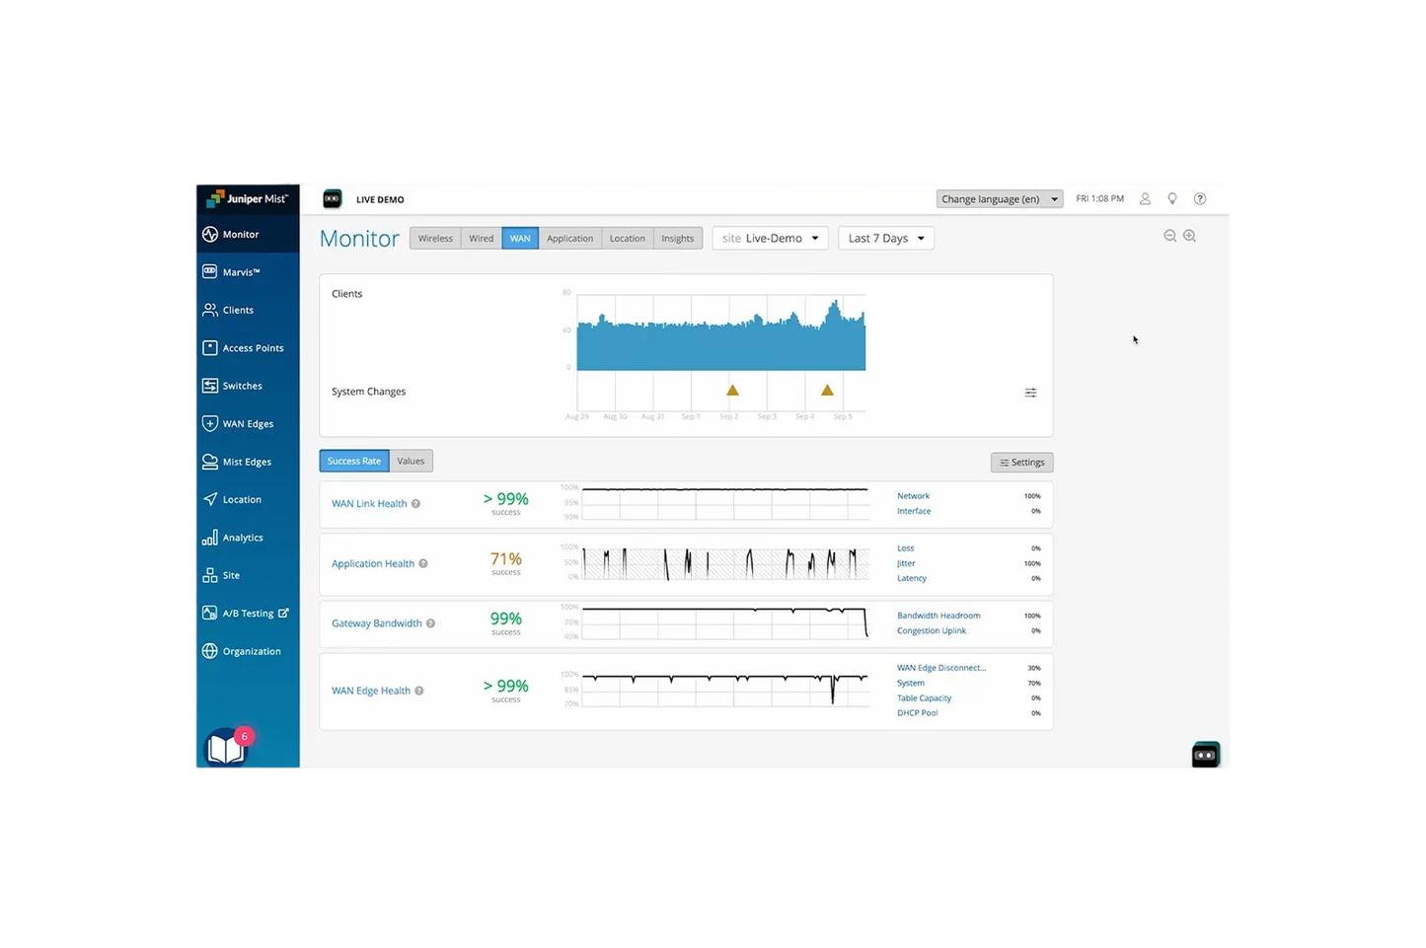Switch to the Wireless tab

pos(435,239)
